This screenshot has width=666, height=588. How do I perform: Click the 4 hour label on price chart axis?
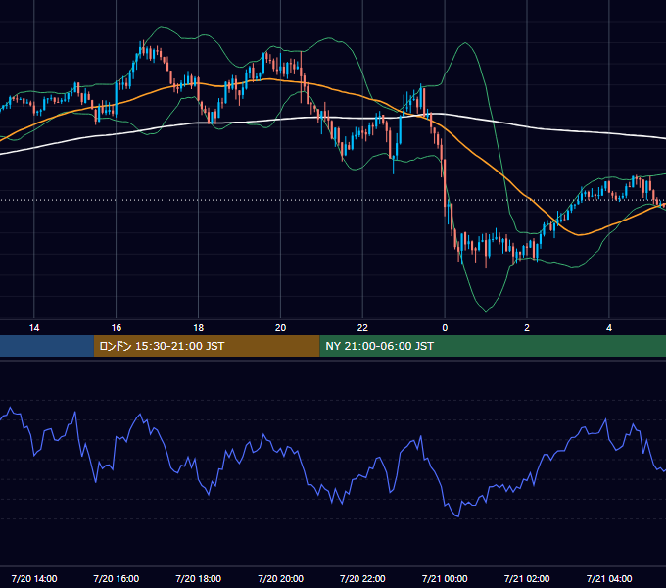609,328
